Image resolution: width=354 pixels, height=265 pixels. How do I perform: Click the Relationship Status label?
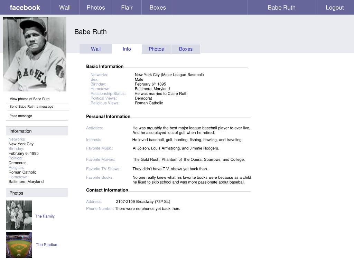(x=108, y=94)
